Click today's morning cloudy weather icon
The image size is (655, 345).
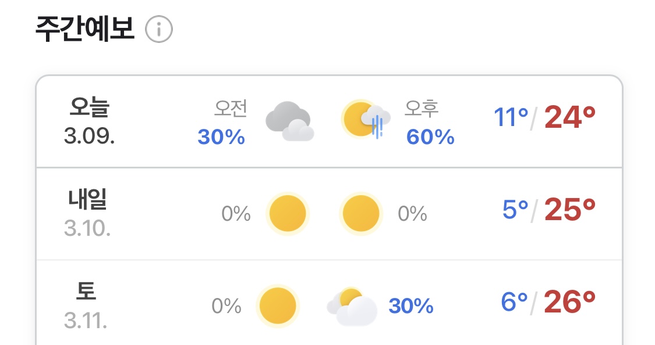[289, 121]
